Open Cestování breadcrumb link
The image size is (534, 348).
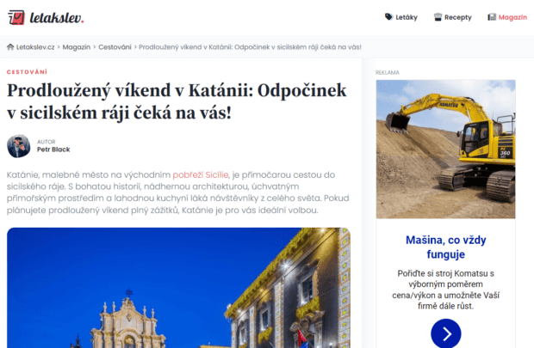pyautogui.click(x=115, y=47)
